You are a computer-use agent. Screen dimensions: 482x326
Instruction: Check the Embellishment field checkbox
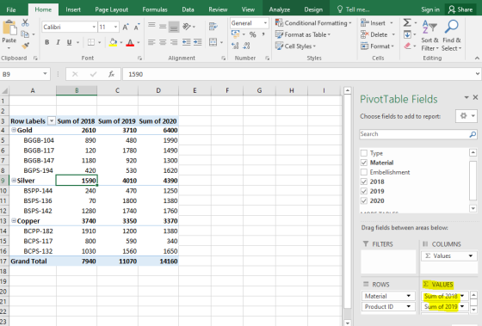coord(364,172)
